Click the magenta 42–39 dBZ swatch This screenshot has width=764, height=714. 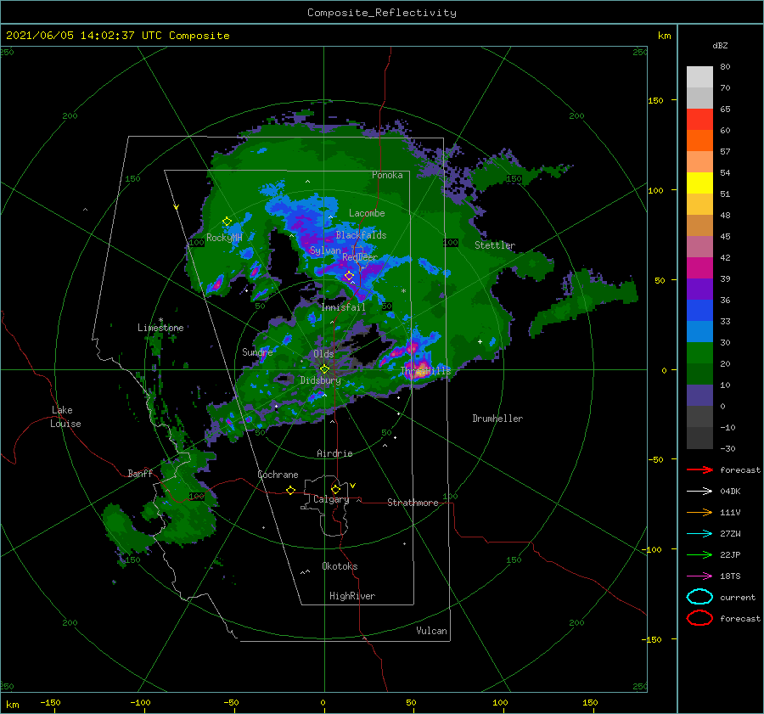[x=699, y=267]
